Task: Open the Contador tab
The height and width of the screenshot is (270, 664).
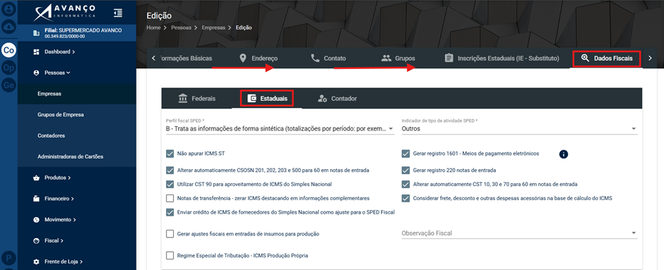Action: (x=337, y=99)
